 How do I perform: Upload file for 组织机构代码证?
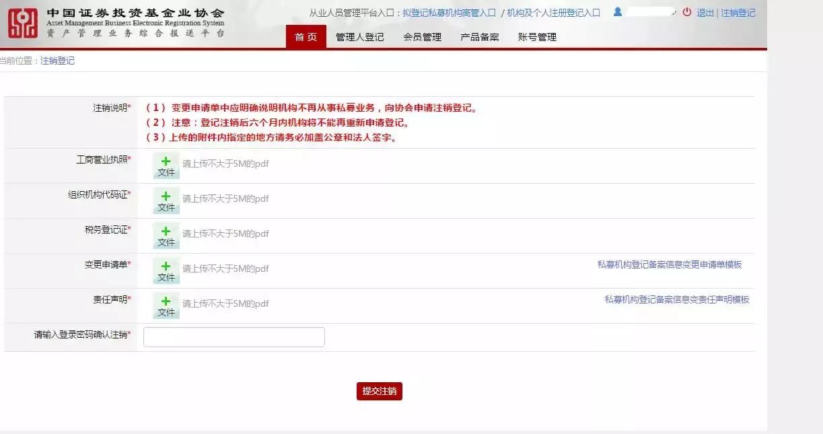(x=166, y=201)
